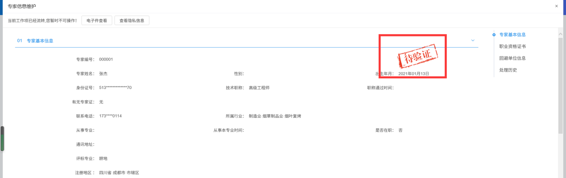566x178 pixels.
Task: Click the 01 专家基本信息 section header
Action: click(x=39, y=40)
